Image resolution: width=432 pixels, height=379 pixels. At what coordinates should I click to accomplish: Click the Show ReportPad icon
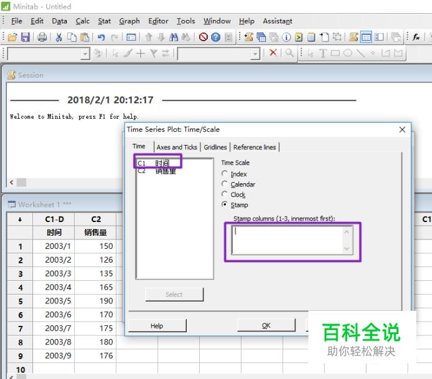point(312,37)
